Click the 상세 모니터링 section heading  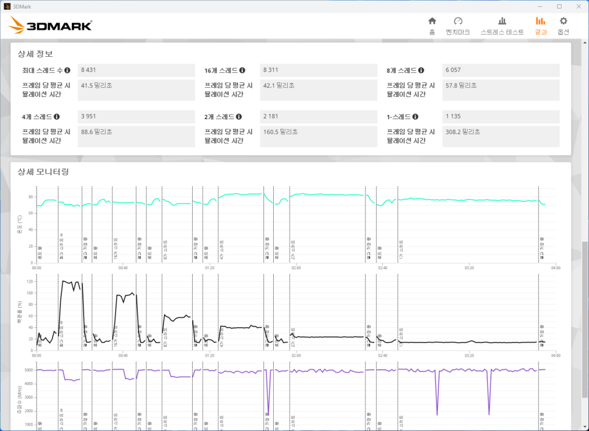(43, 172)
